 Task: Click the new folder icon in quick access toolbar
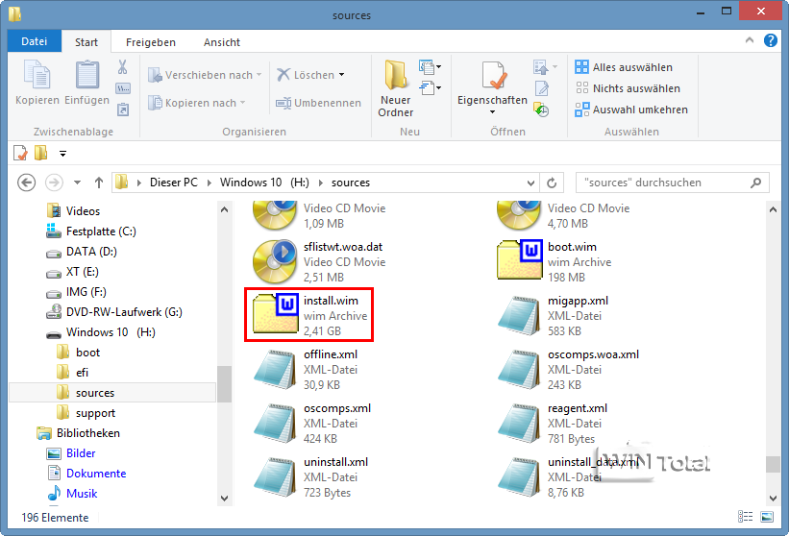pos(40,153)
